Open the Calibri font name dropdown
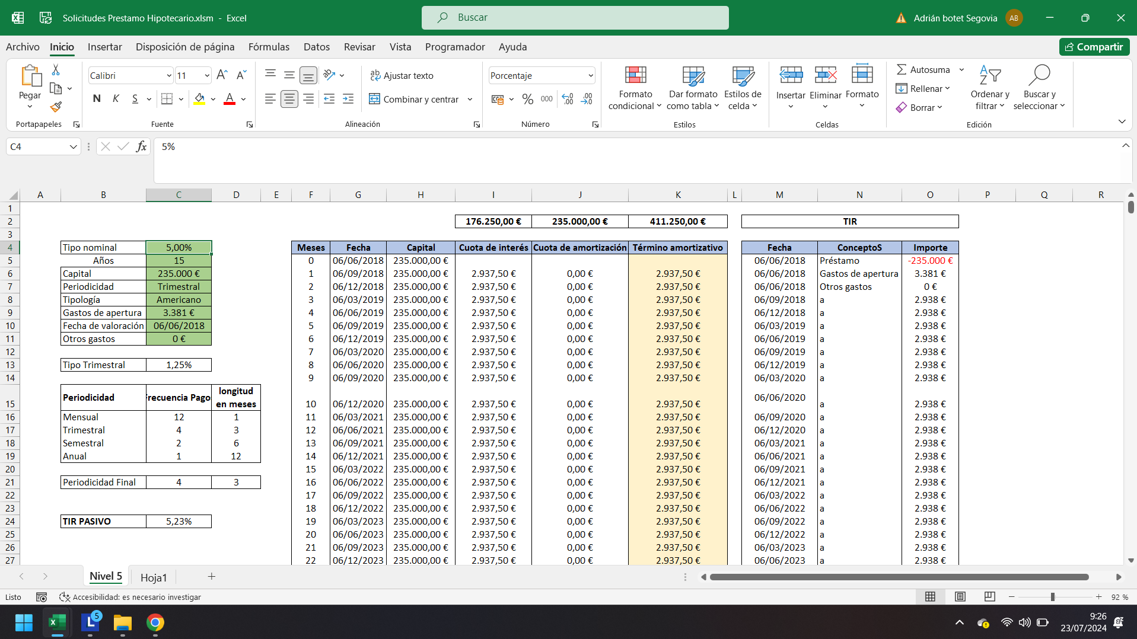The image size is (1137, 639). pos(168,75)
